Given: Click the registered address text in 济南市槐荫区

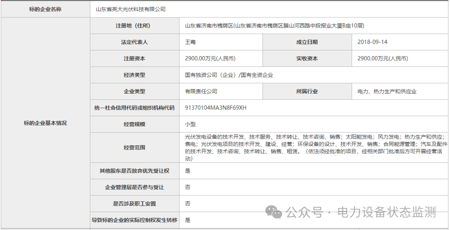Looking at the screenshot, I should tap(275, 26).
